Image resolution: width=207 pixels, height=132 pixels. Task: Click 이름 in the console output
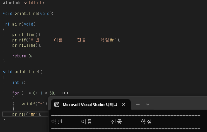coord(87,122)
